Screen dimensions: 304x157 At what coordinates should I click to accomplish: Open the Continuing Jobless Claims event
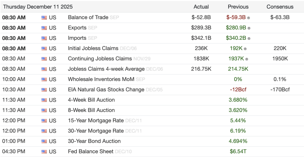coord(100,59)
